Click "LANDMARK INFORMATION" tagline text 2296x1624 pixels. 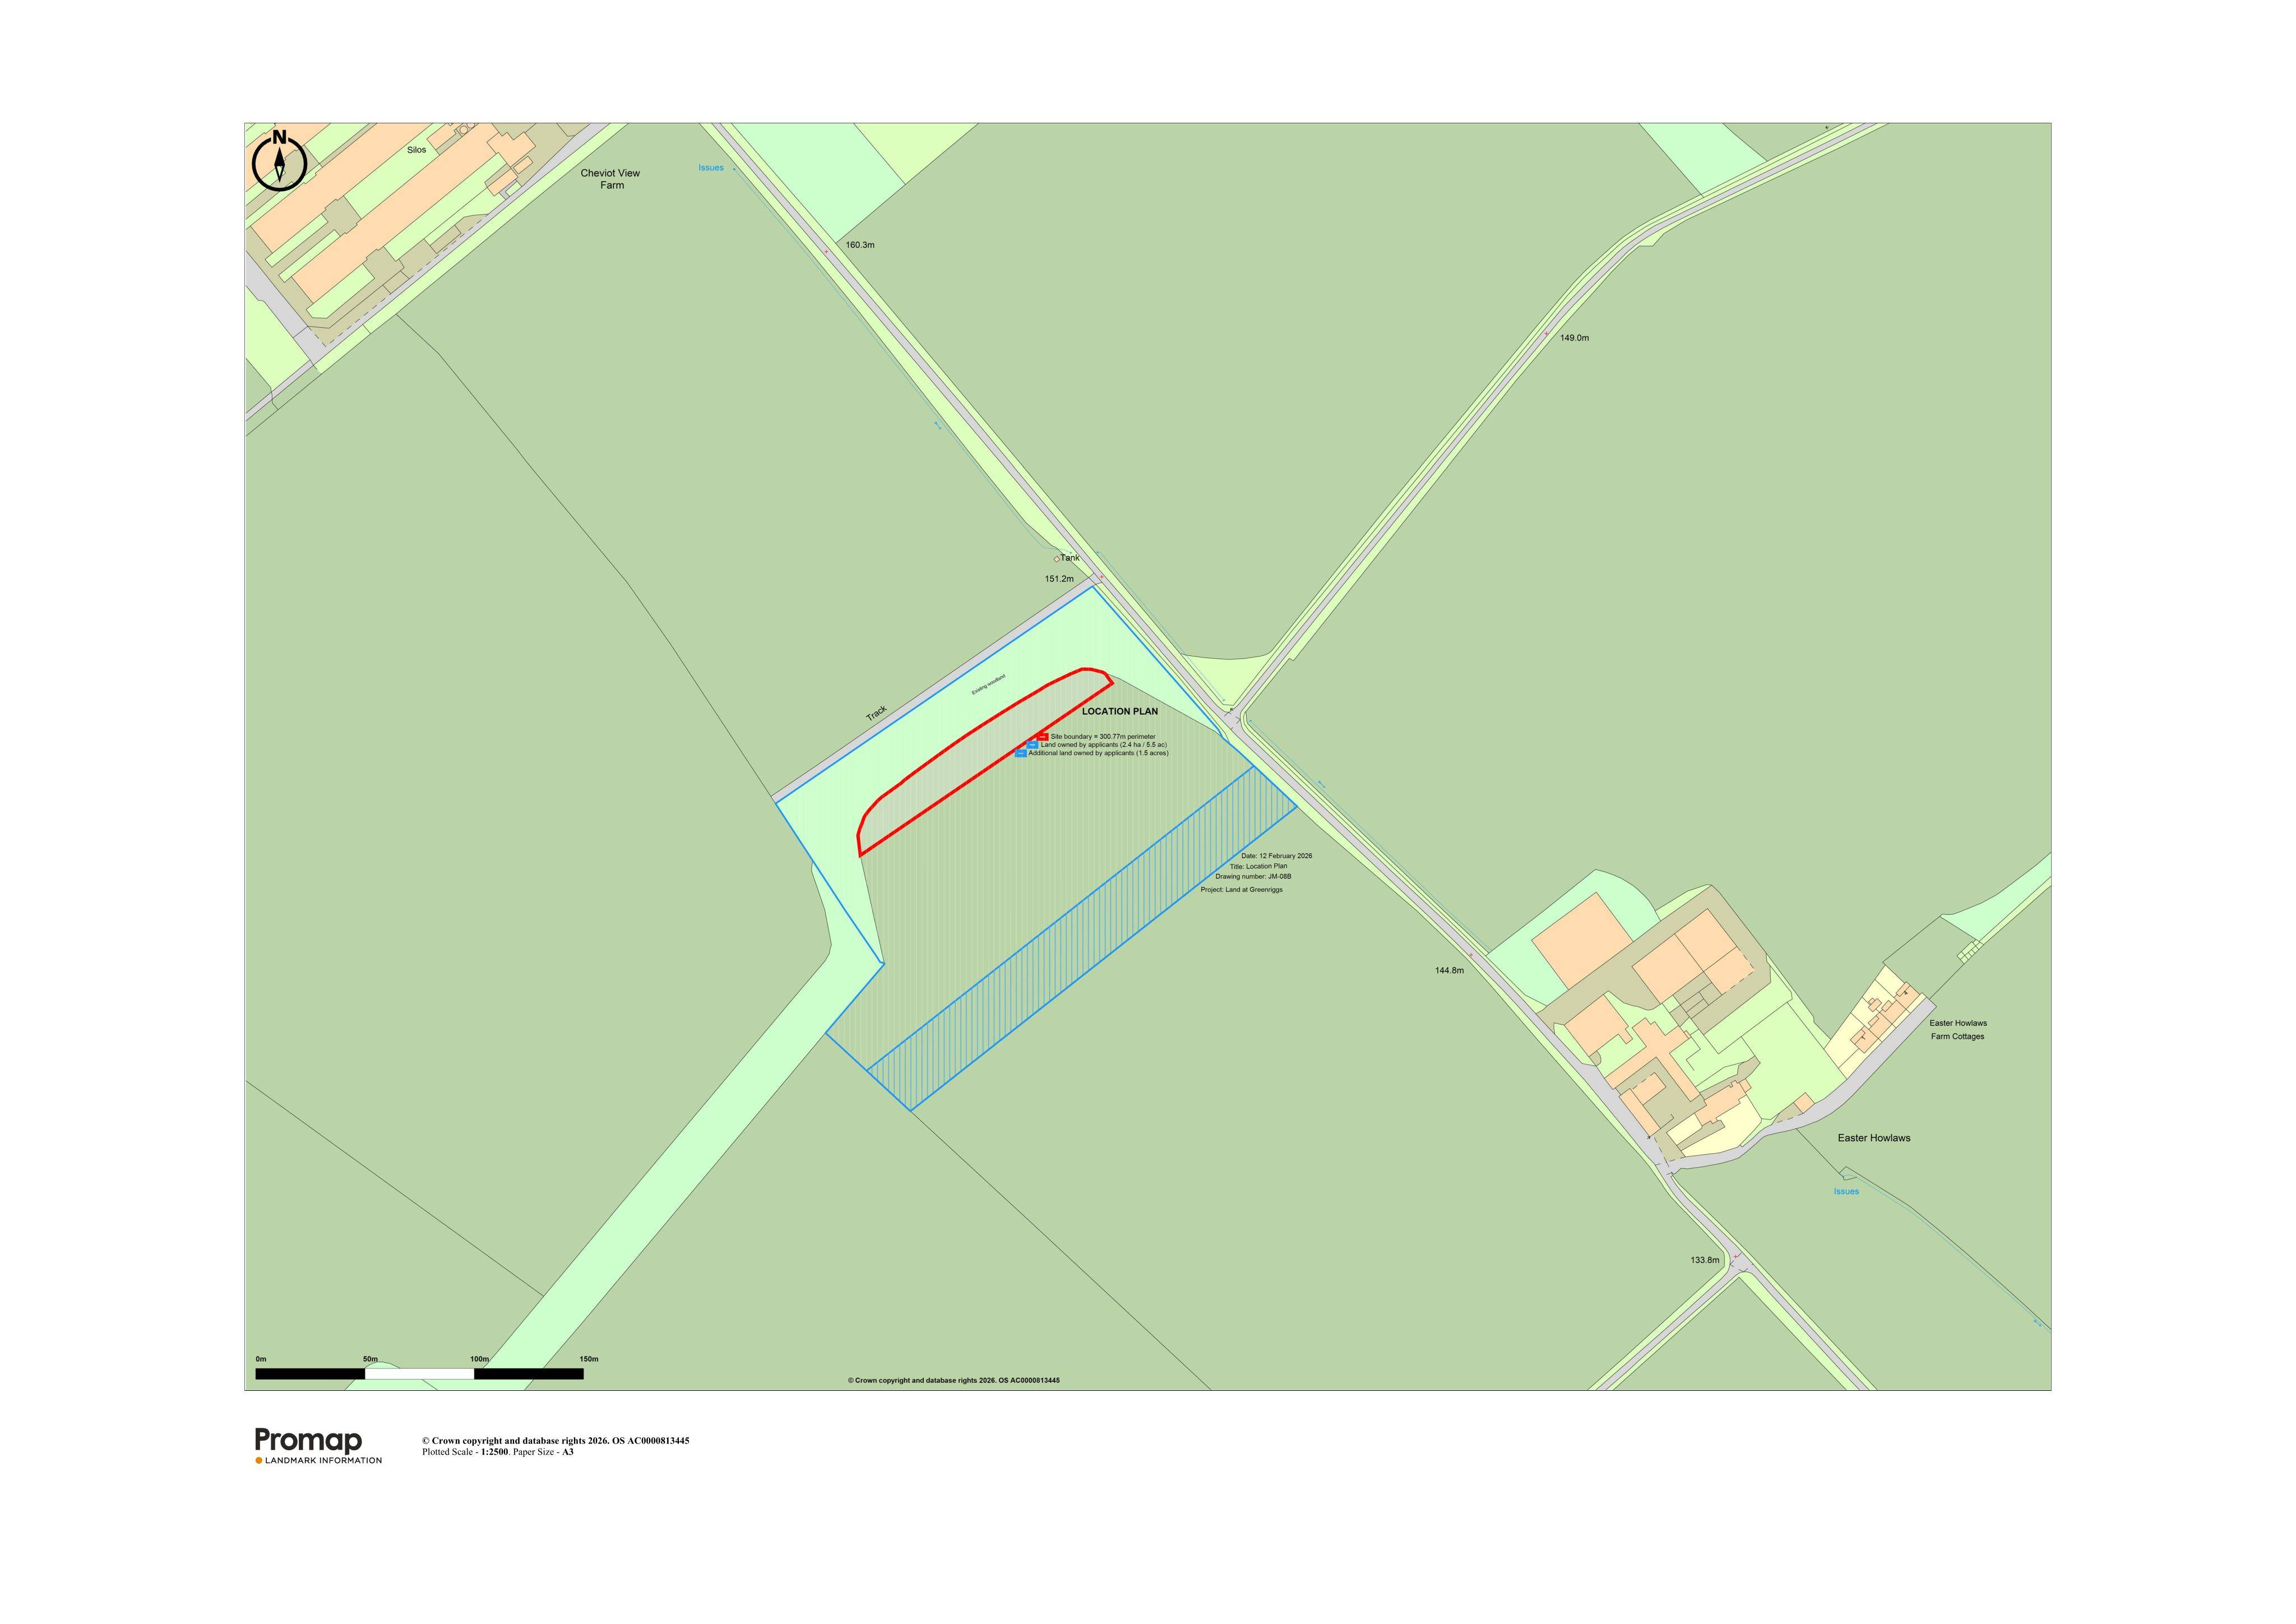pyautogui.click(x=323, y=1460)
